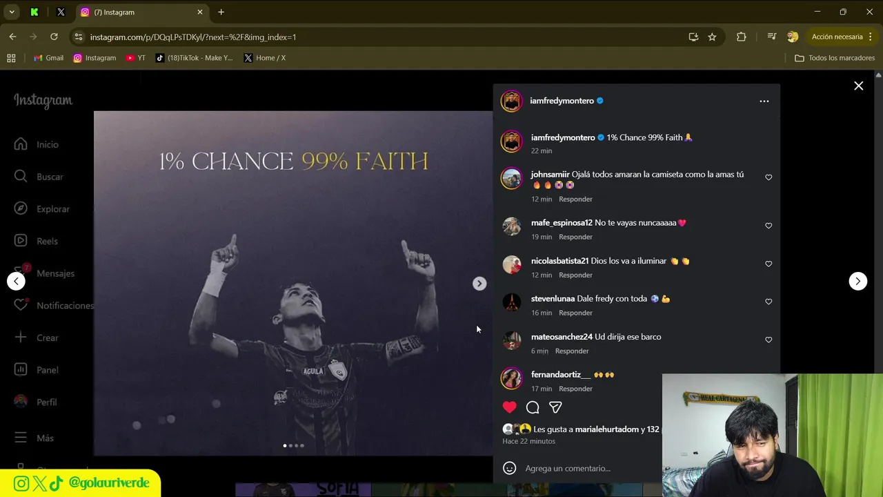
Task: Open Chrome profile avatar
Action: pyautogui.click(x=793, y=37)
